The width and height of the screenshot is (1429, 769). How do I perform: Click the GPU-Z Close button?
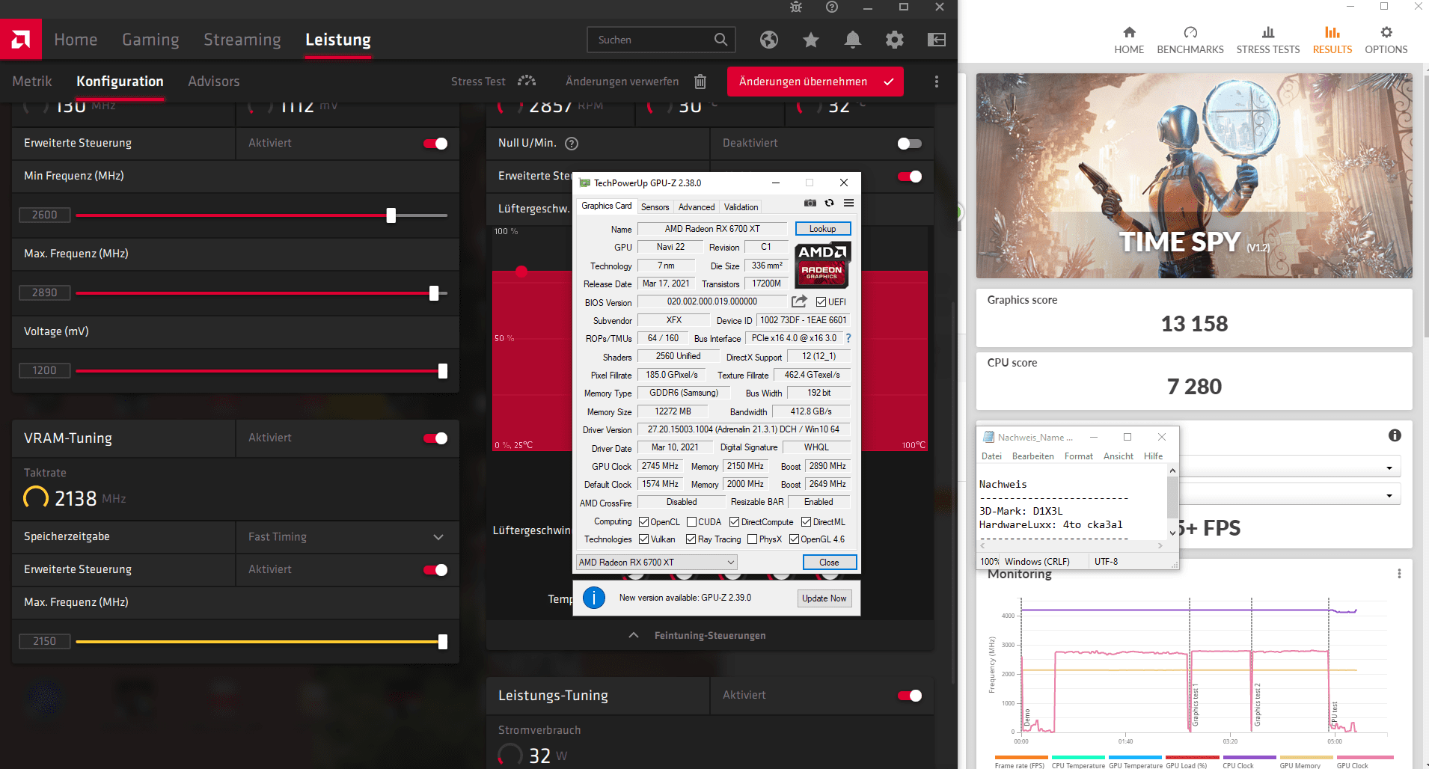[x=829, y=563]
